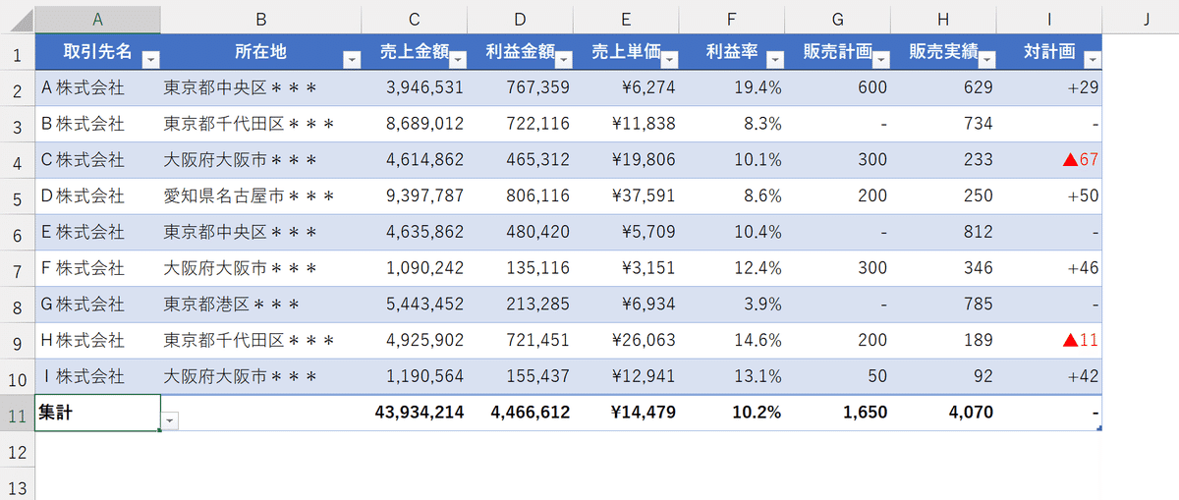Image resolution: width=1179 pixels, height=500 pixels.
Task: Click unit price ¥37,591
Action: [x=626, y=195]
